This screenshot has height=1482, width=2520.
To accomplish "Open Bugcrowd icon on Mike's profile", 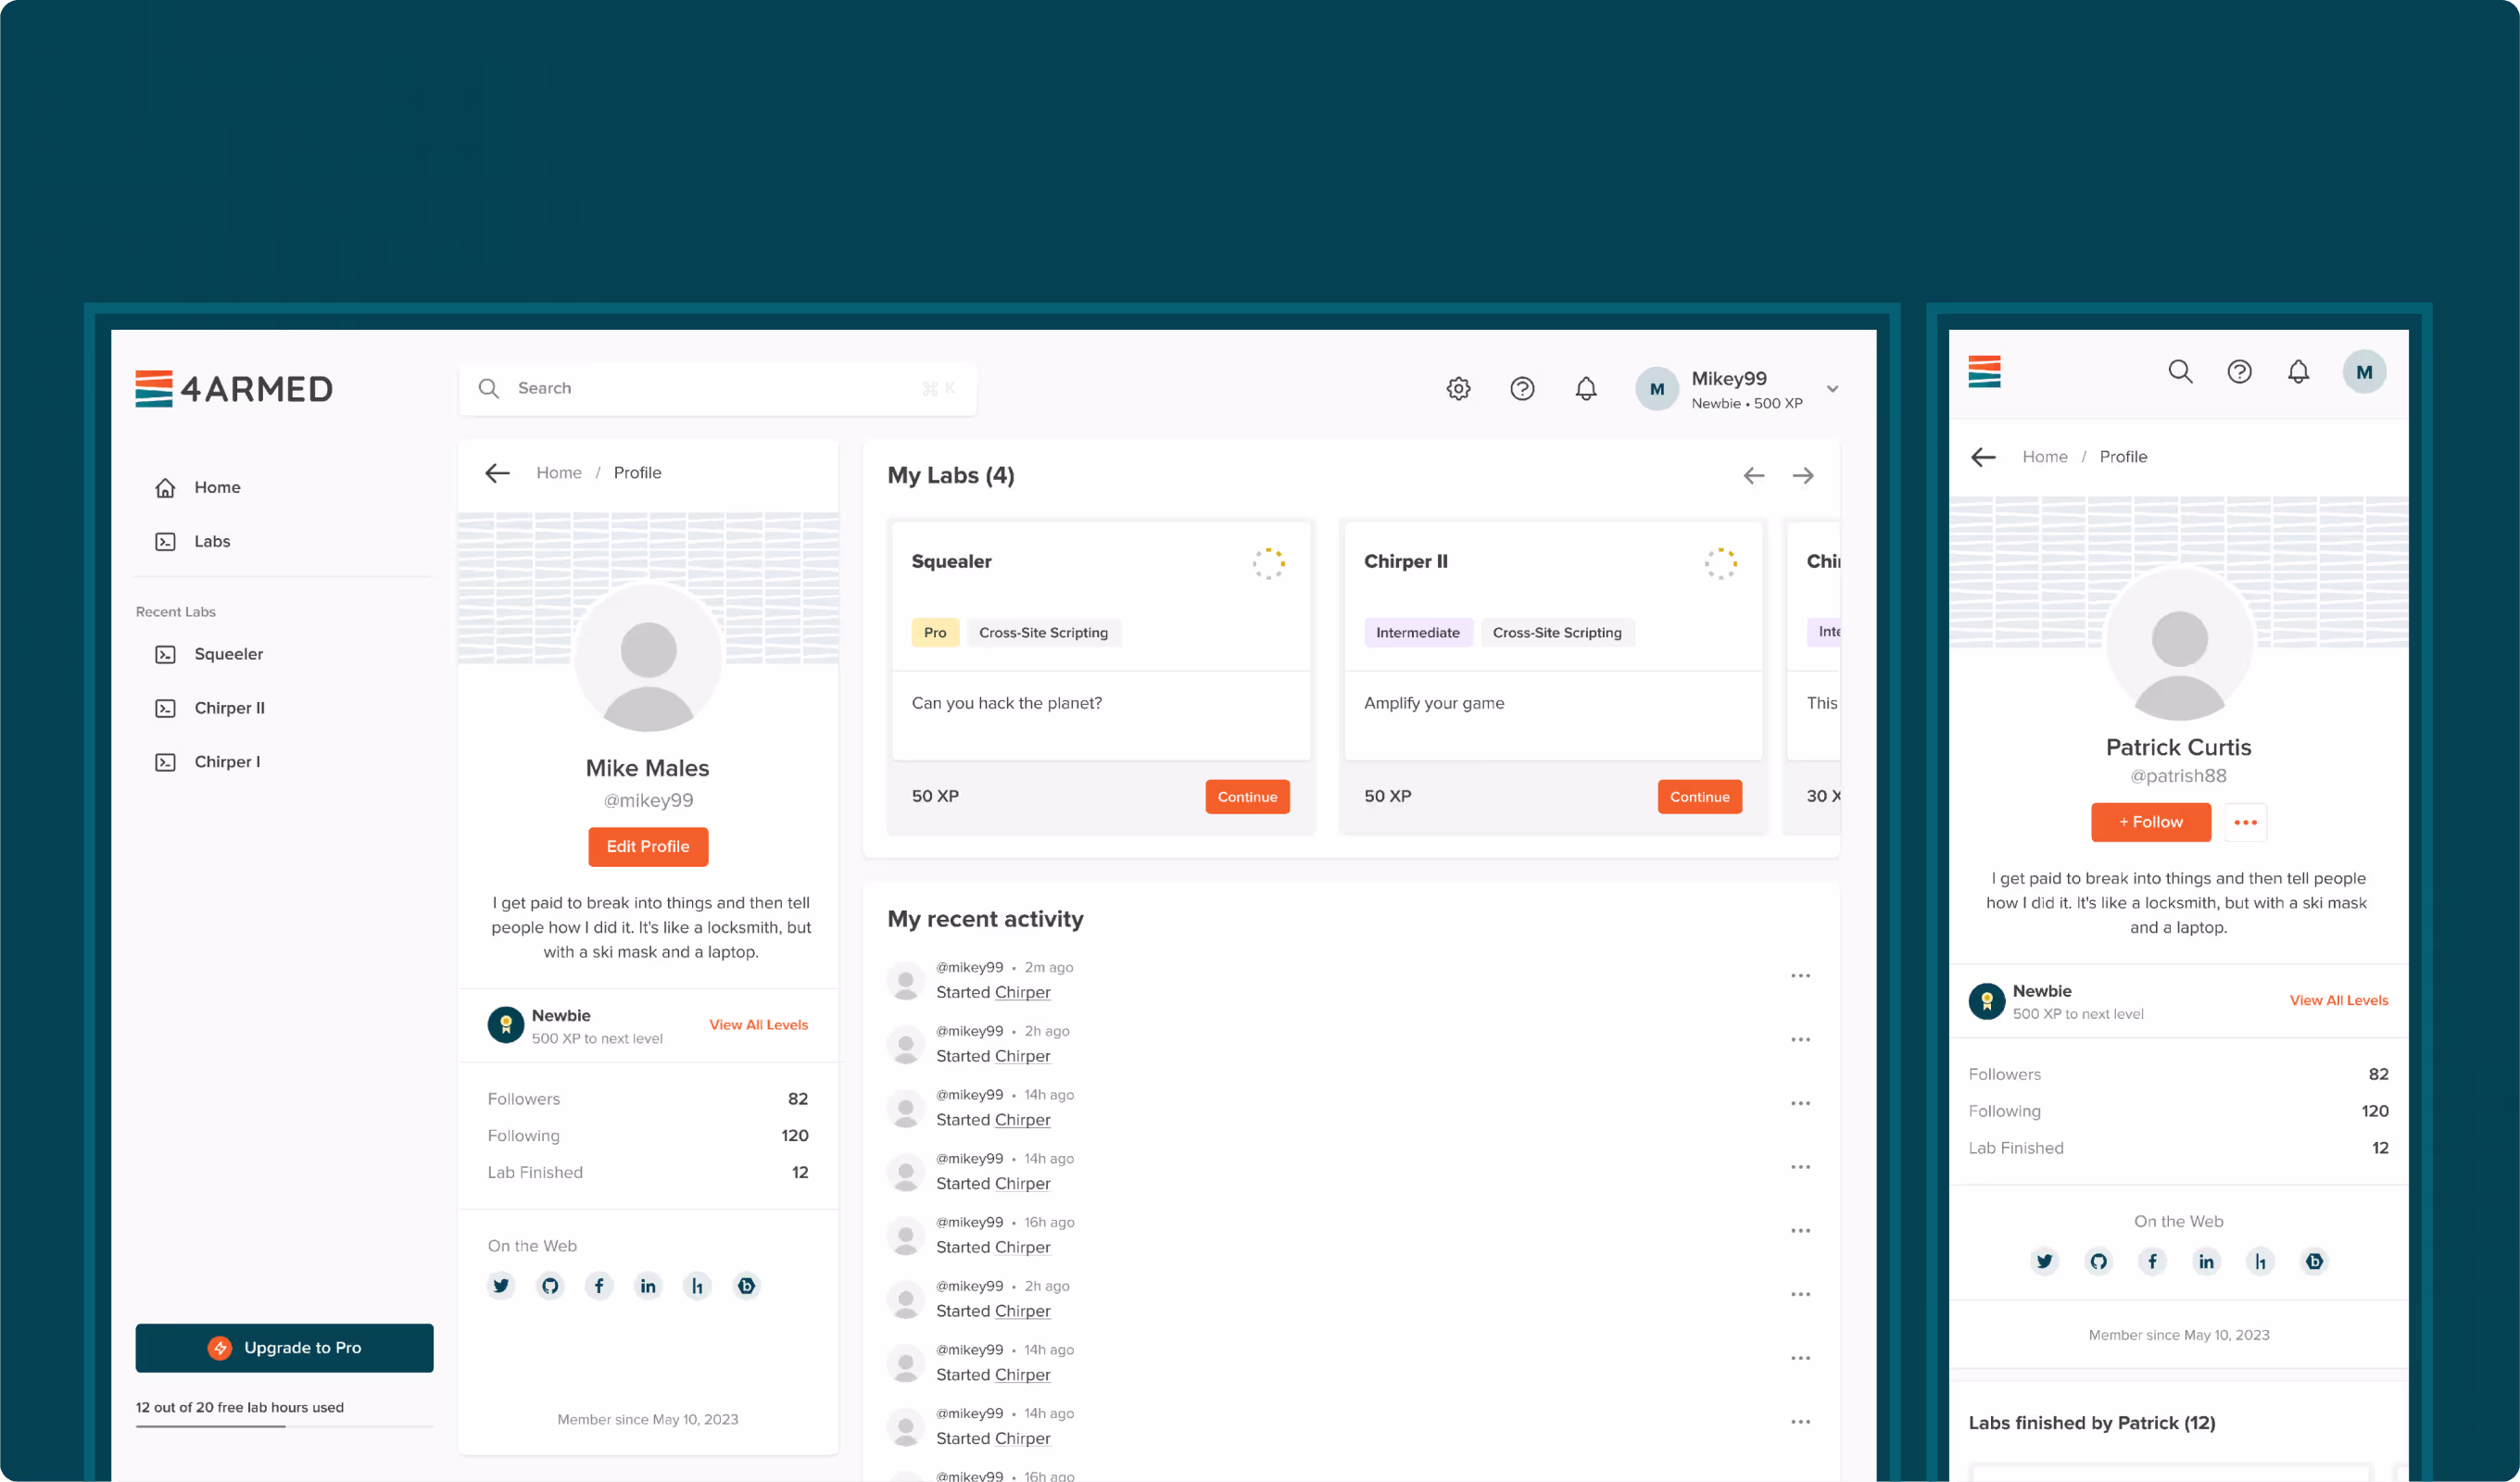I will [746, 1286].
